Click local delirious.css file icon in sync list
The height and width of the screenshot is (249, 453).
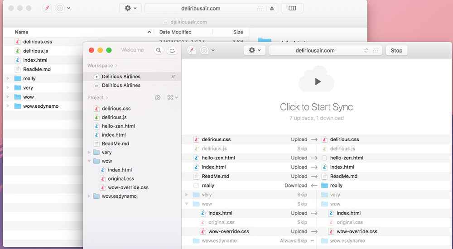click(196, 139)
